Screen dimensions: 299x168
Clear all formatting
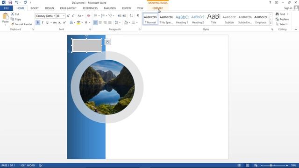pos(88,16)
